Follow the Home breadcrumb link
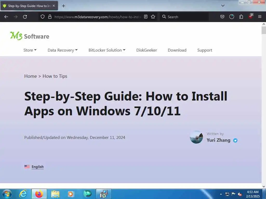 [x=31, y=76]
